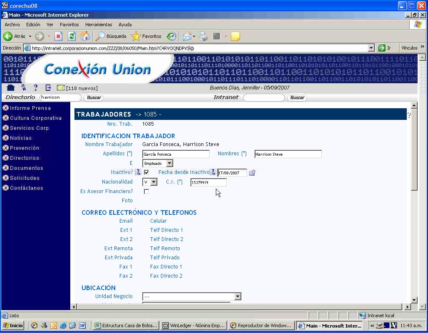Open the Prevención sidebar link

25,148
